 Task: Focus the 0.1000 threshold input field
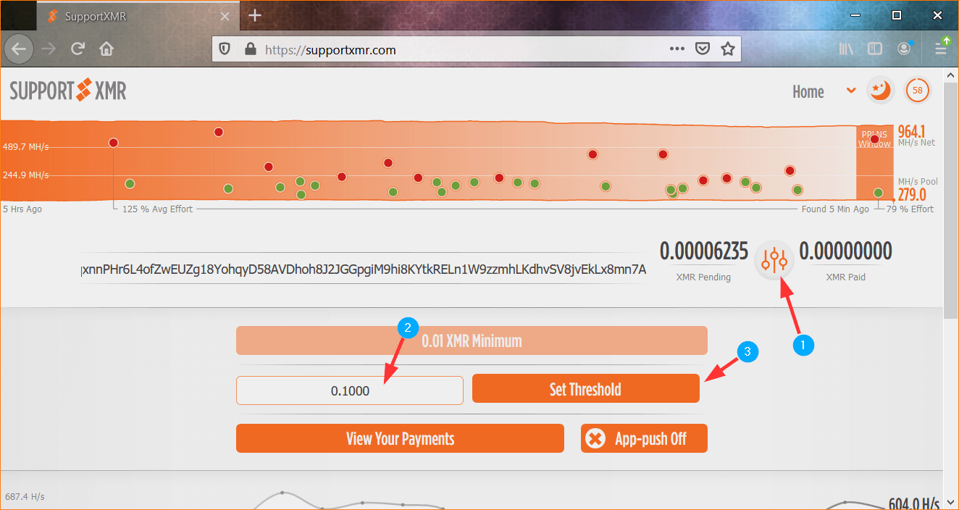click(x=350, y=390)
